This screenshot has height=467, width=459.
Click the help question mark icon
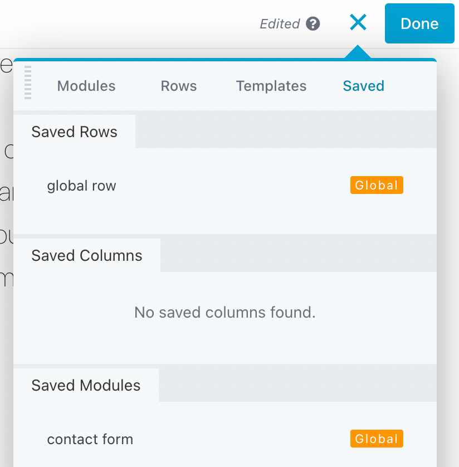313,24
